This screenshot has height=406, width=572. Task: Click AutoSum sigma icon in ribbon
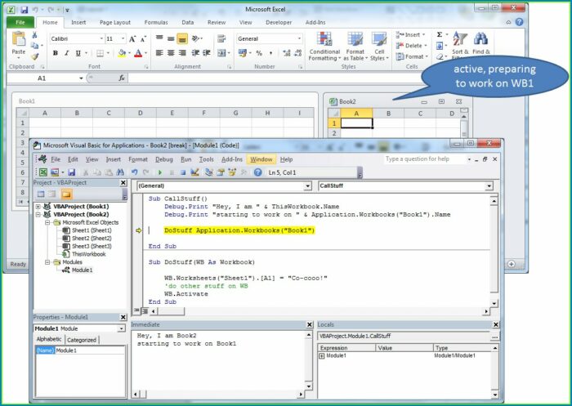(440, 34)
